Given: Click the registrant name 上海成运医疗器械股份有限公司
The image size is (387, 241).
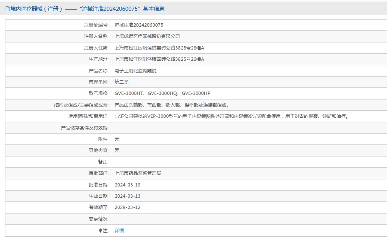Looking at the screenshot, I should 147,36.
